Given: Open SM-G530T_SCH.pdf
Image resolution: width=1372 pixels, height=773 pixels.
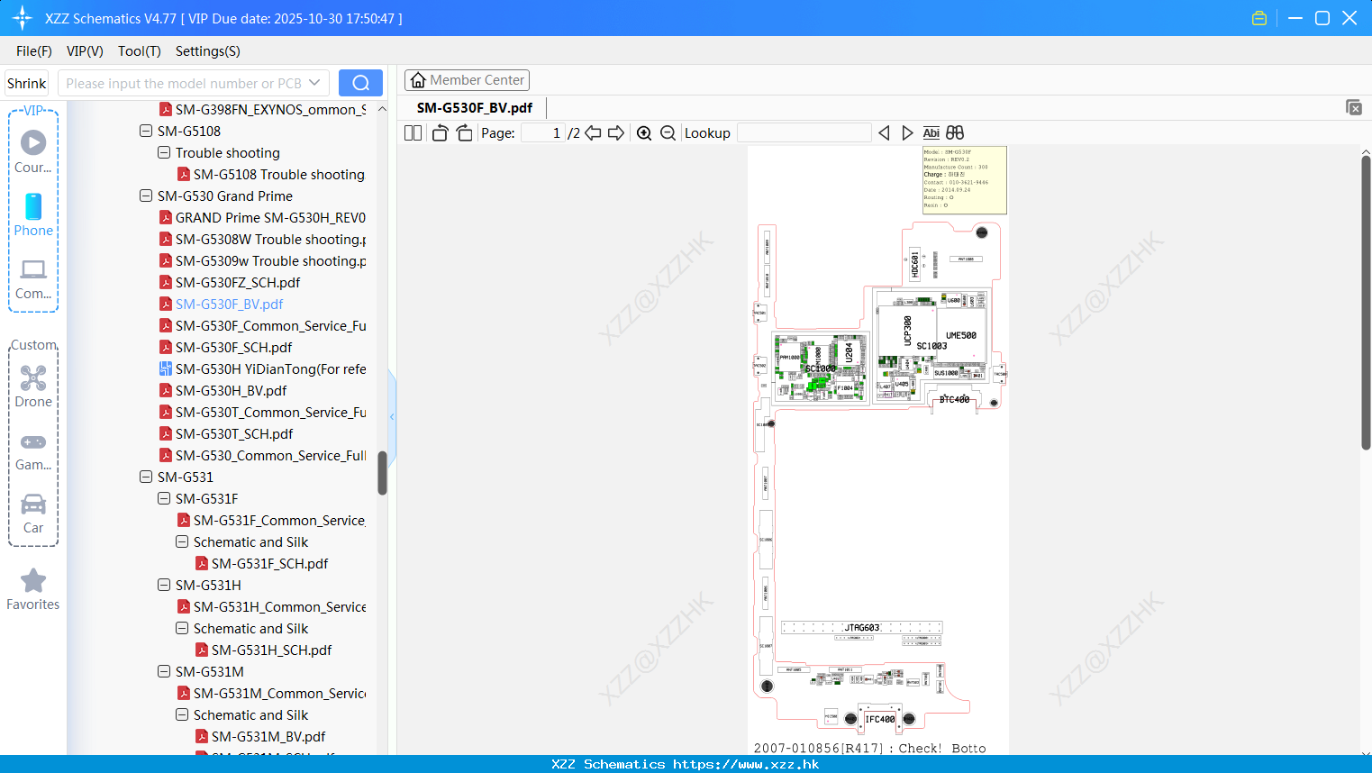Looking at the screenshot, I should pos(234,433).
